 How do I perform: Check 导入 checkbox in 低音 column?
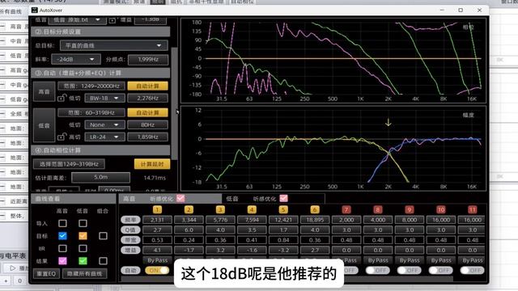pyautogui.click(x=83, y=223)
